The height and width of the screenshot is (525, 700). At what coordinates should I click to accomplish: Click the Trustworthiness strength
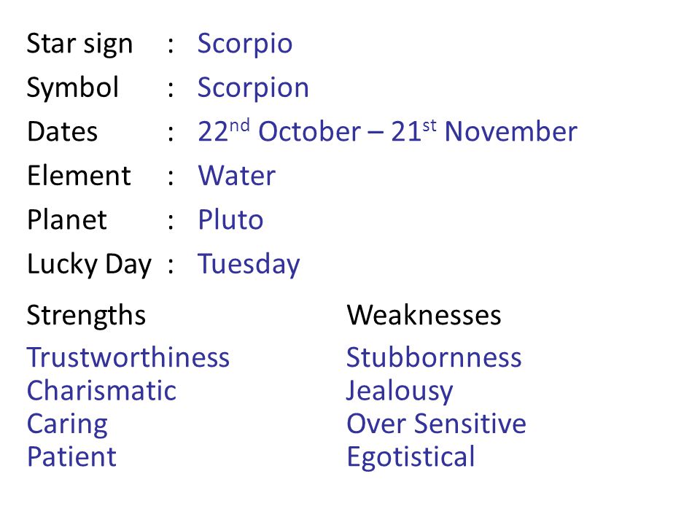coord(128,357)
